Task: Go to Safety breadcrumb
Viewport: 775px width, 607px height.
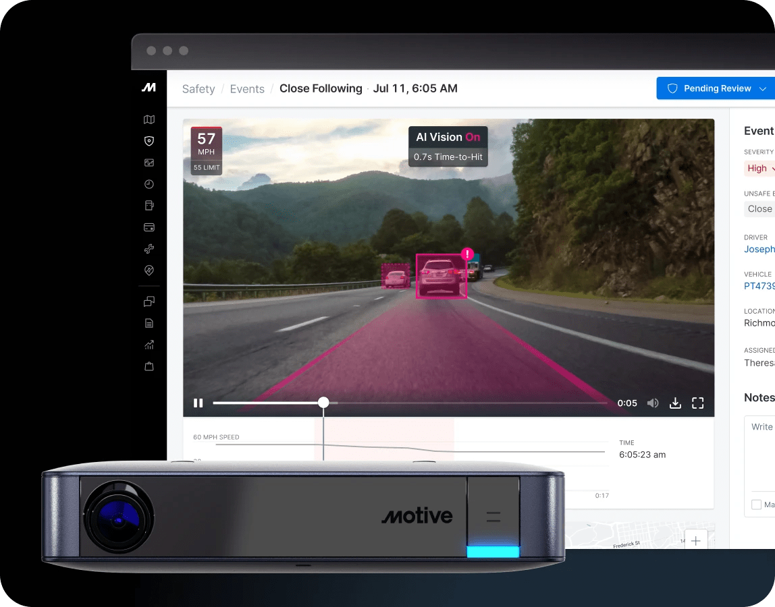Action: (x=198, y=89)
